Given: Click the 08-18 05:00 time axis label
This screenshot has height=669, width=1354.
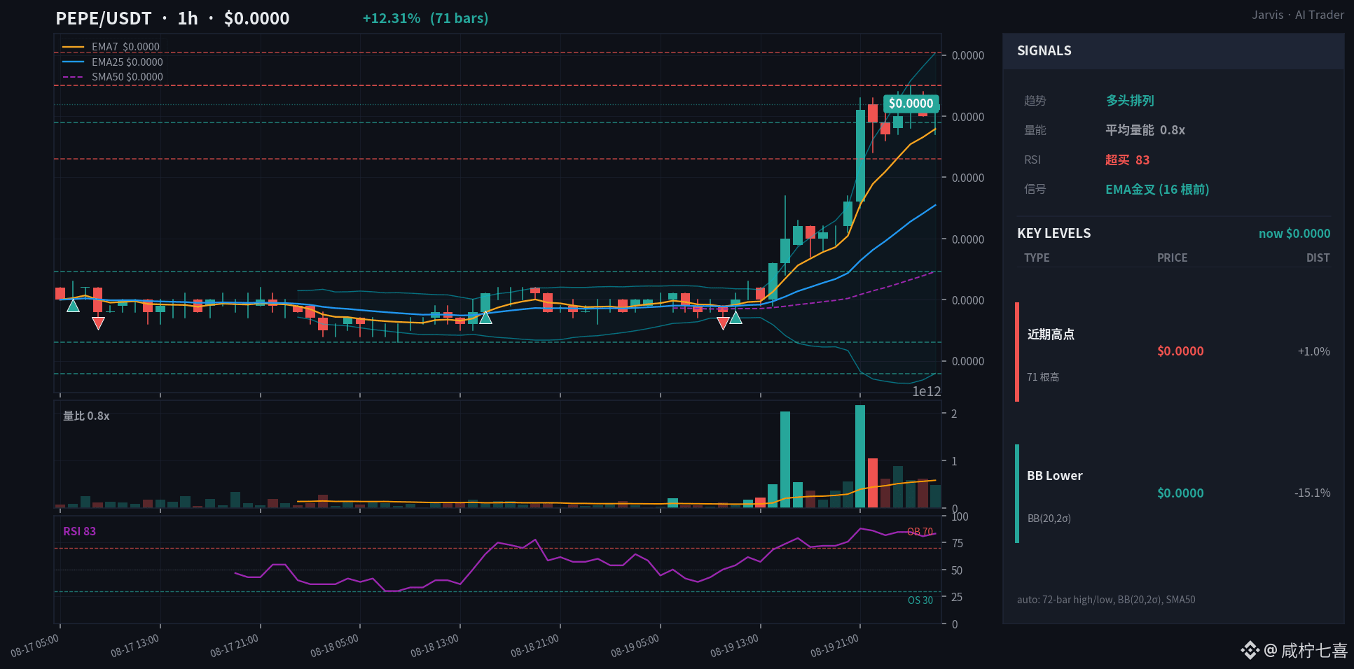Looking at the screenshot, I should [335, 646].
